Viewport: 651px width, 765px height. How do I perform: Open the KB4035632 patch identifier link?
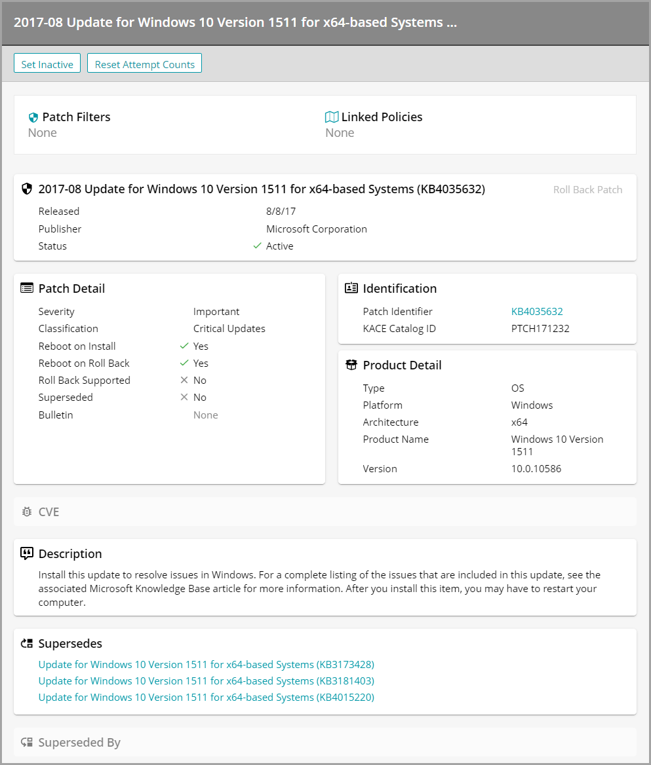tap(537, 312)
